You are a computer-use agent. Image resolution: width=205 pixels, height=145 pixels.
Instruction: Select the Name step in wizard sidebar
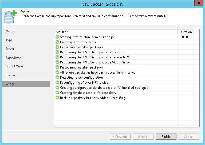(x=10, y=31)
